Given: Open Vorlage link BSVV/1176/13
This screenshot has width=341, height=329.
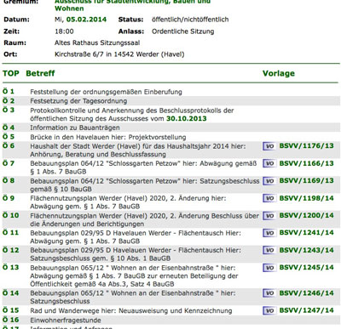Looking at the screenshot, I should [306, 146].
